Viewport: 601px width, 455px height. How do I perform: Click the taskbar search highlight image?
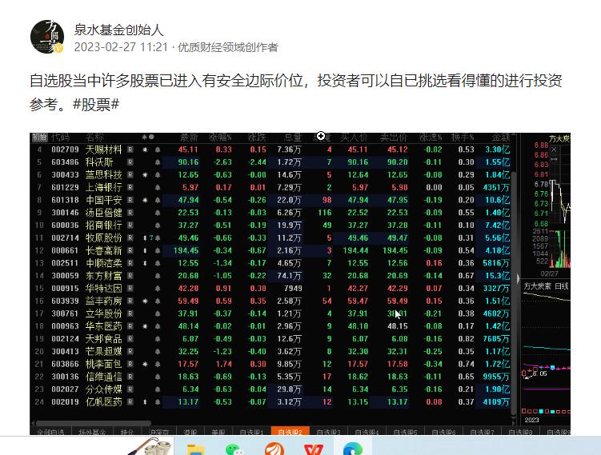coord(151,446)
